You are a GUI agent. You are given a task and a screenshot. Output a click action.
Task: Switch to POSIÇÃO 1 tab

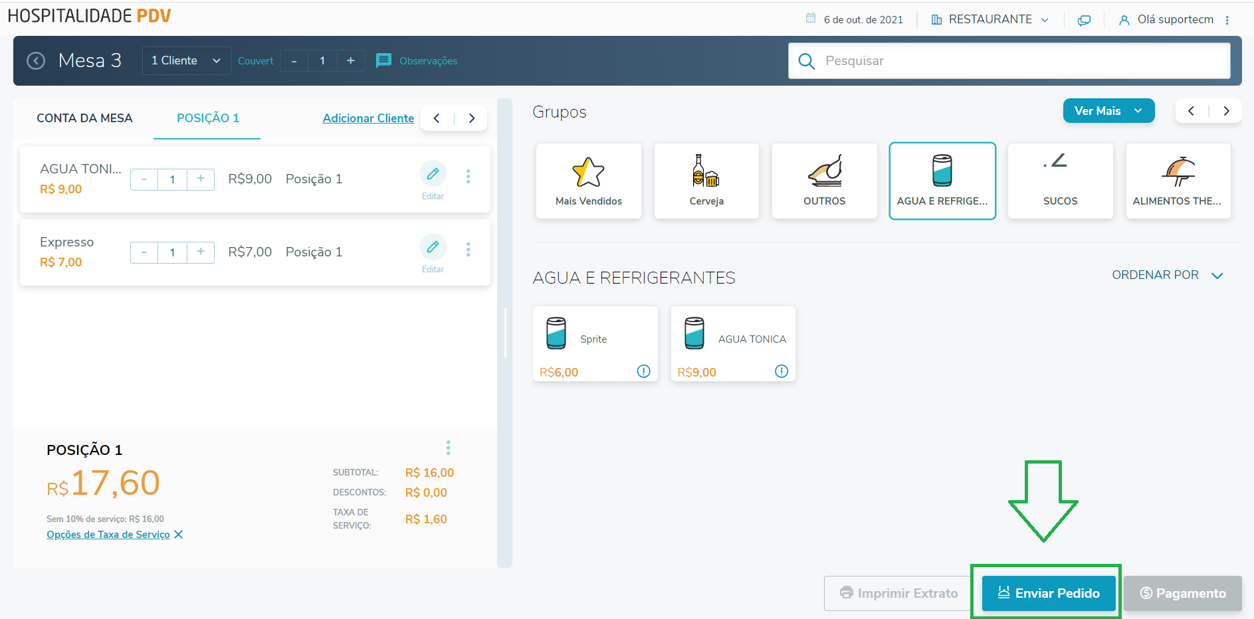208,118
